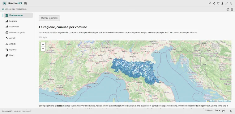Click the Analisi network icon

(6, 44)
